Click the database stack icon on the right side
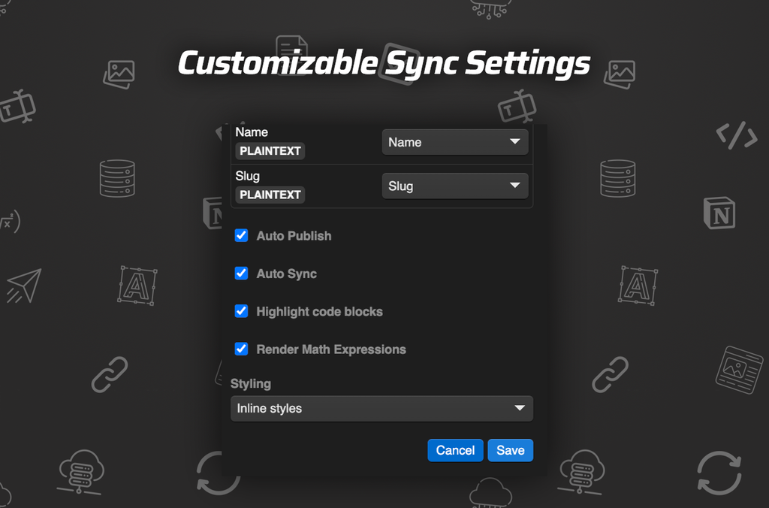This screenshot has width=769, height=508. tap(618, 179)
